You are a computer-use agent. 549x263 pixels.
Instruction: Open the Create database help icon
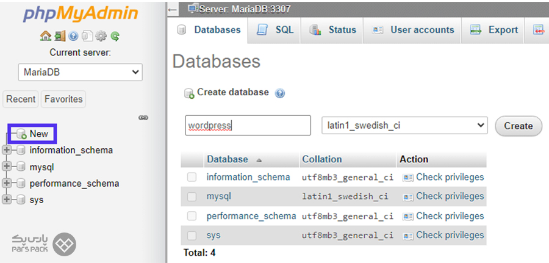click(280, 93)
